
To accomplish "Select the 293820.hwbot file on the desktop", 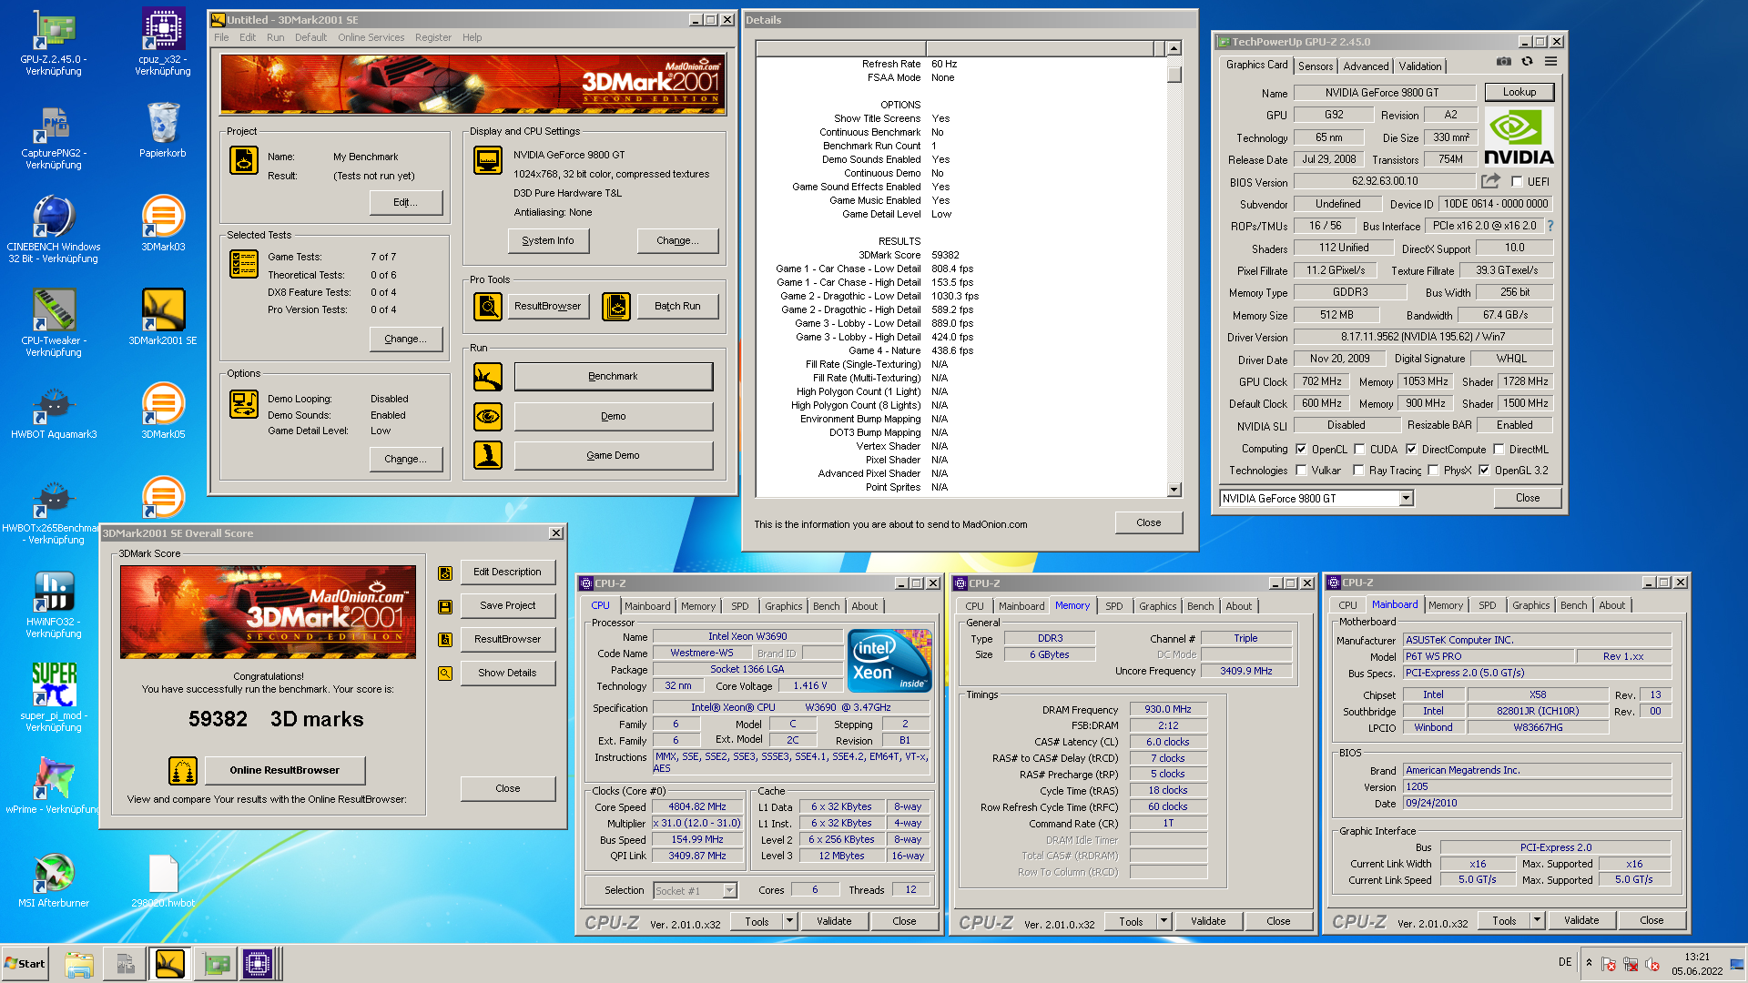I will click(163, 880).
